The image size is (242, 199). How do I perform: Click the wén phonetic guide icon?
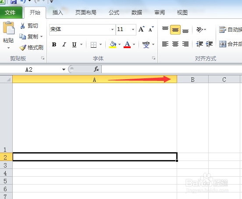146,45
